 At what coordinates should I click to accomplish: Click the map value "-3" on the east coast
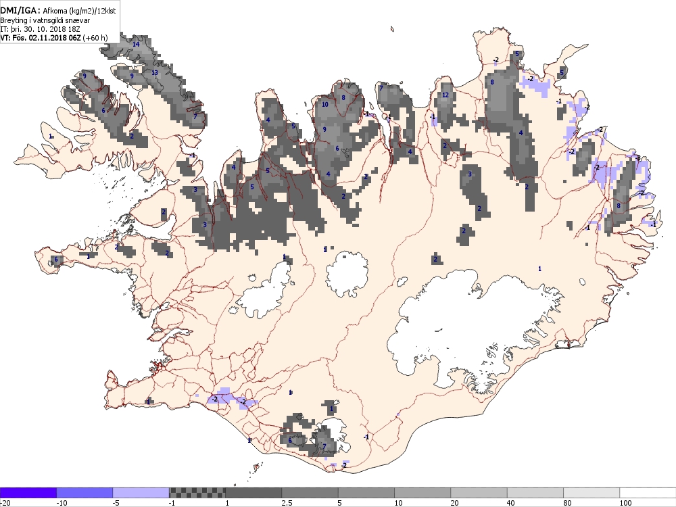637,158
